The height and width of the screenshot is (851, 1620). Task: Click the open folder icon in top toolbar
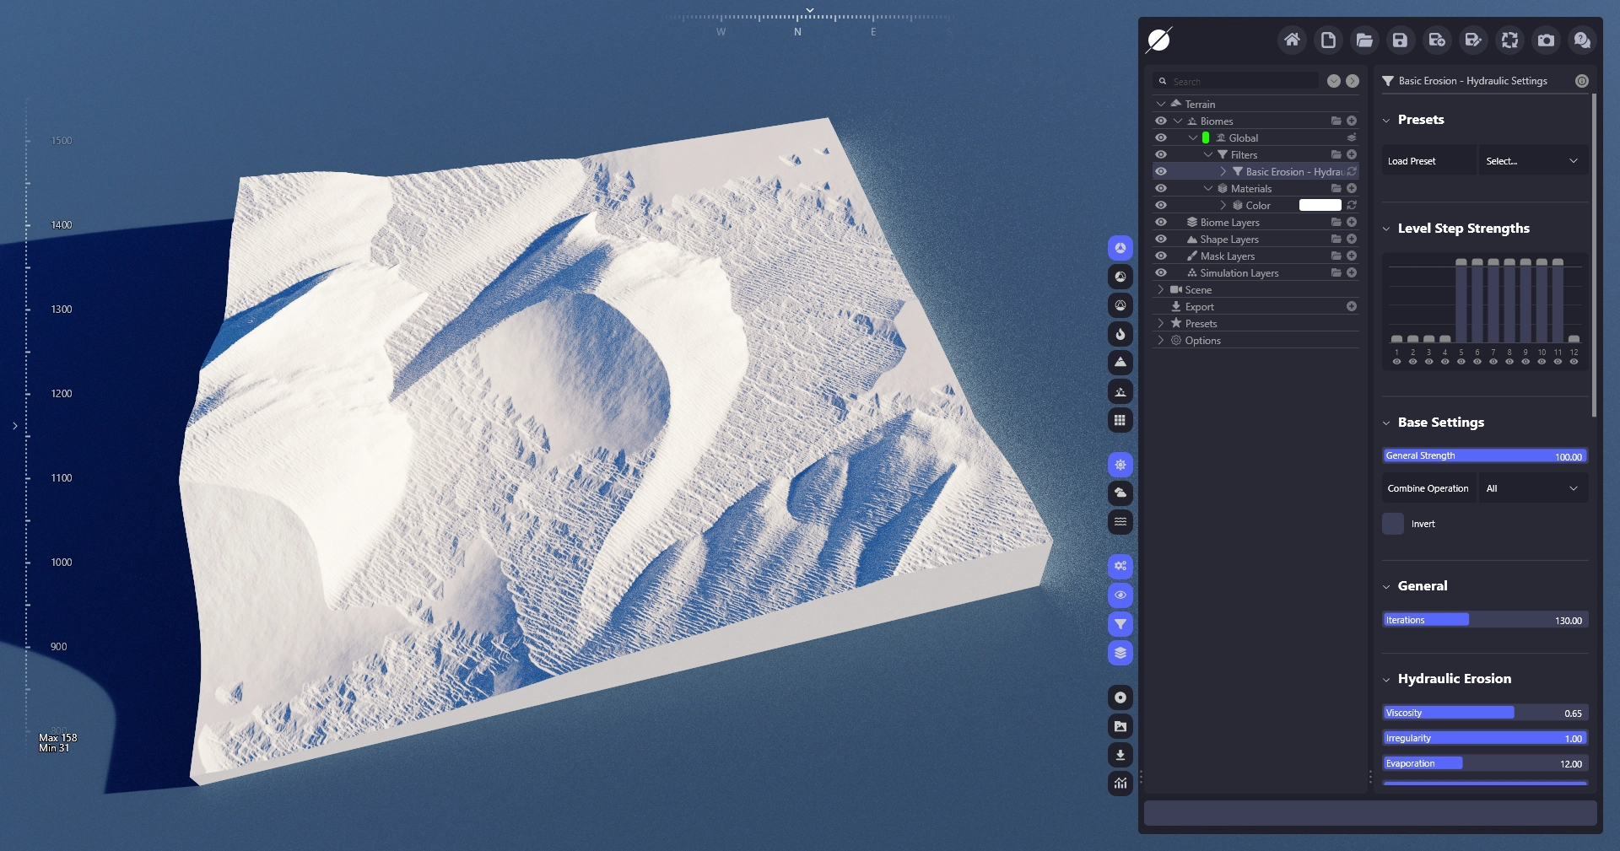[1364, 40]
